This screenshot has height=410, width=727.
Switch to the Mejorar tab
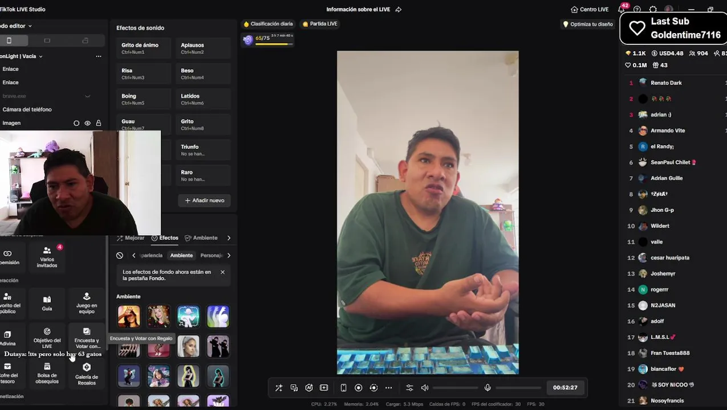(x=131, y=238)
